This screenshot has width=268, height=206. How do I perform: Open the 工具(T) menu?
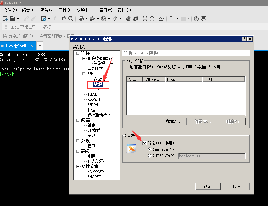click(x=65, y=10)
